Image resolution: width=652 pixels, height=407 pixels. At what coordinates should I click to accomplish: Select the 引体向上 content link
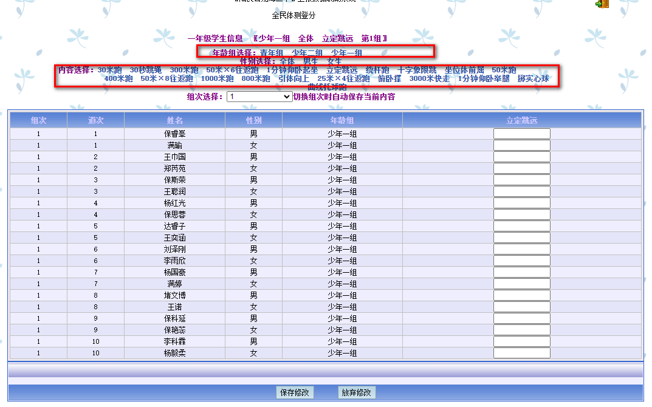coord(293,78)
